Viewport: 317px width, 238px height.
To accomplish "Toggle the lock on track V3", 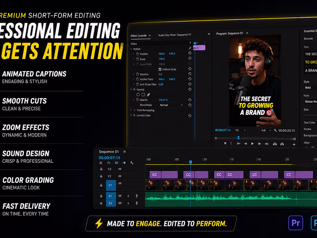I will pos(101,169).
